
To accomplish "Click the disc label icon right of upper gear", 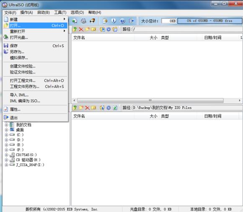I will pos(115,29).
